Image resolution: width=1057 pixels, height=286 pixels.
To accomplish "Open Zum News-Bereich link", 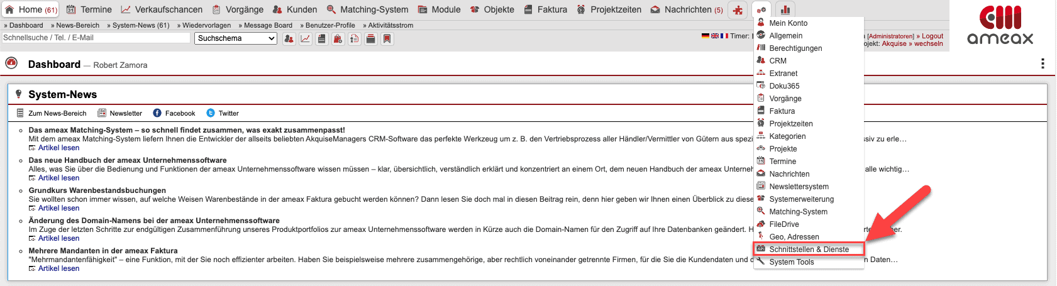I will pyautogui.click(x=57, y=113).
